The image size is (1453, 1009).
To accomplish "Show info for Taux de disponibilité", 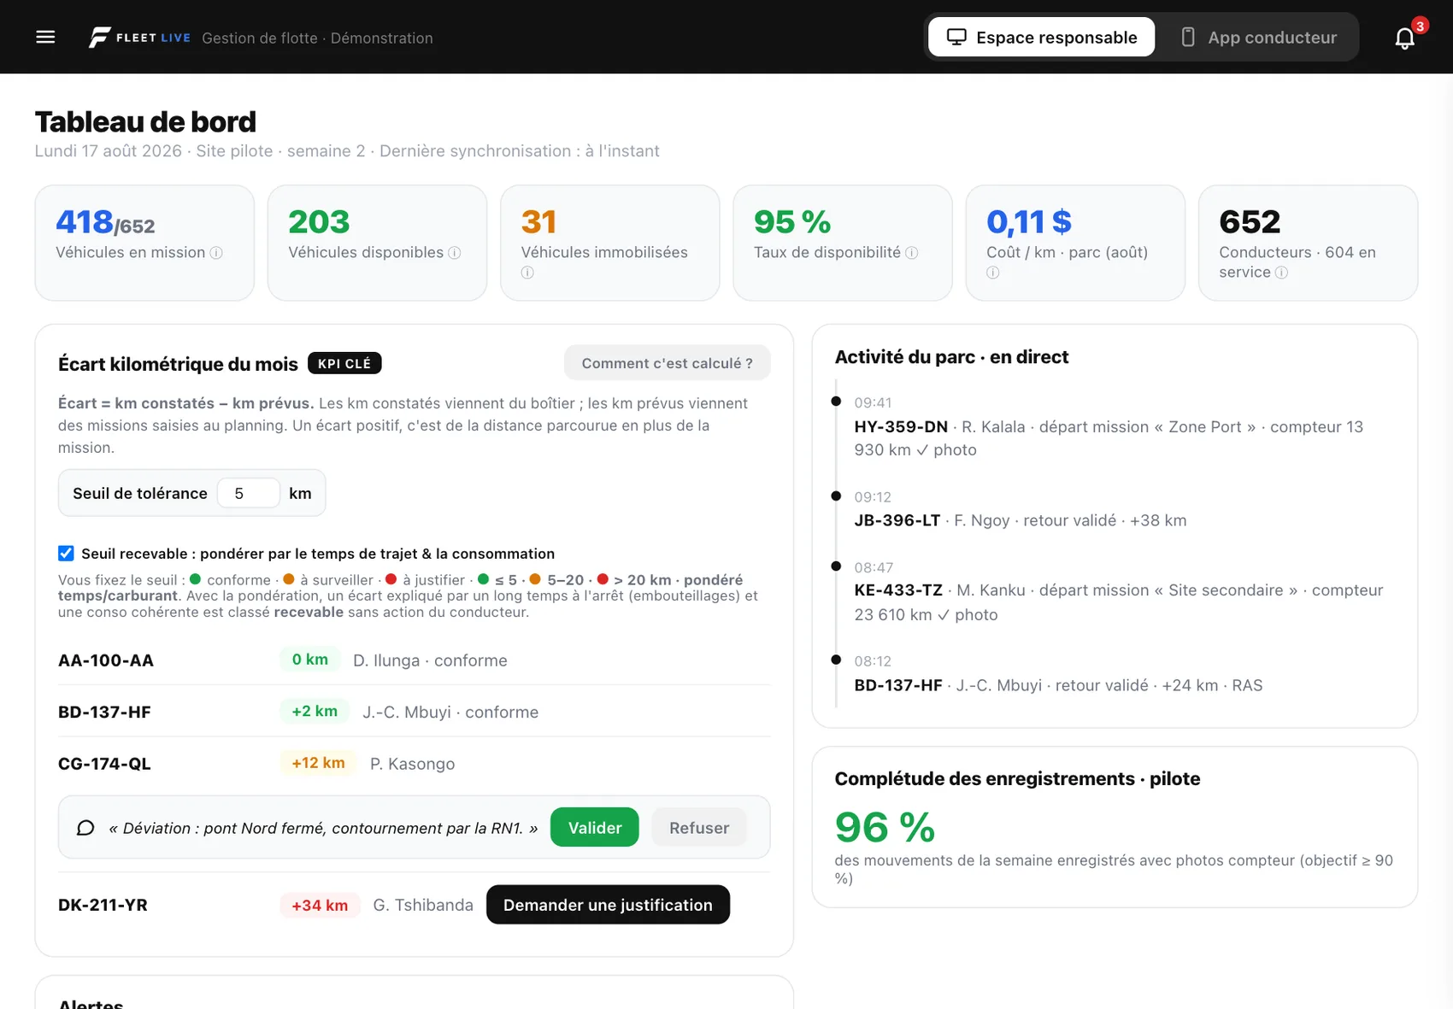I will pyautogui.click(x=912, y=253).
